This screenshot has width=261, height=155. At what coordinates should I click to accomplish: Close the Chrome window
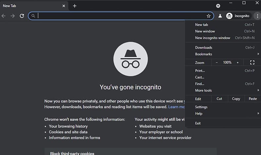[x=257, y=3]
